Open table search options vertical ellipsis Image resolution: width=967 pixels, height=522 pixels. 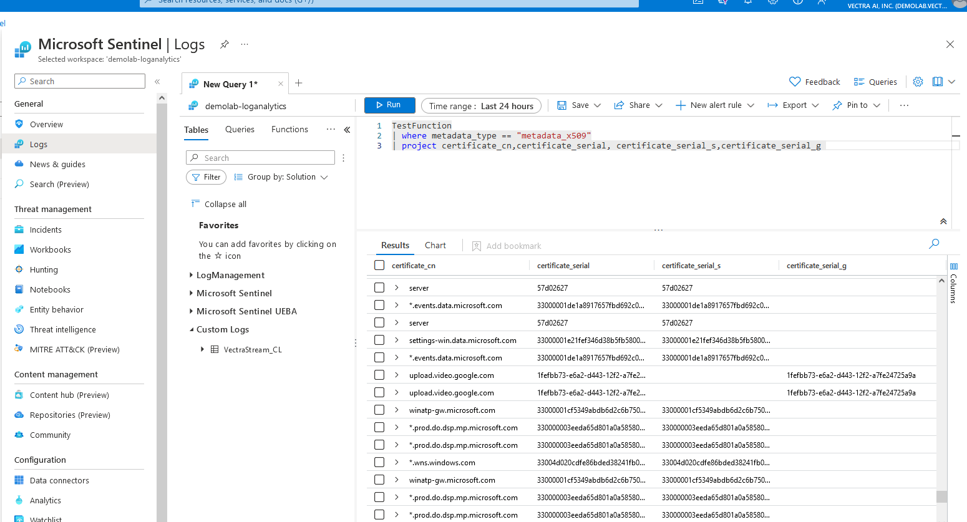click(343, 158)
